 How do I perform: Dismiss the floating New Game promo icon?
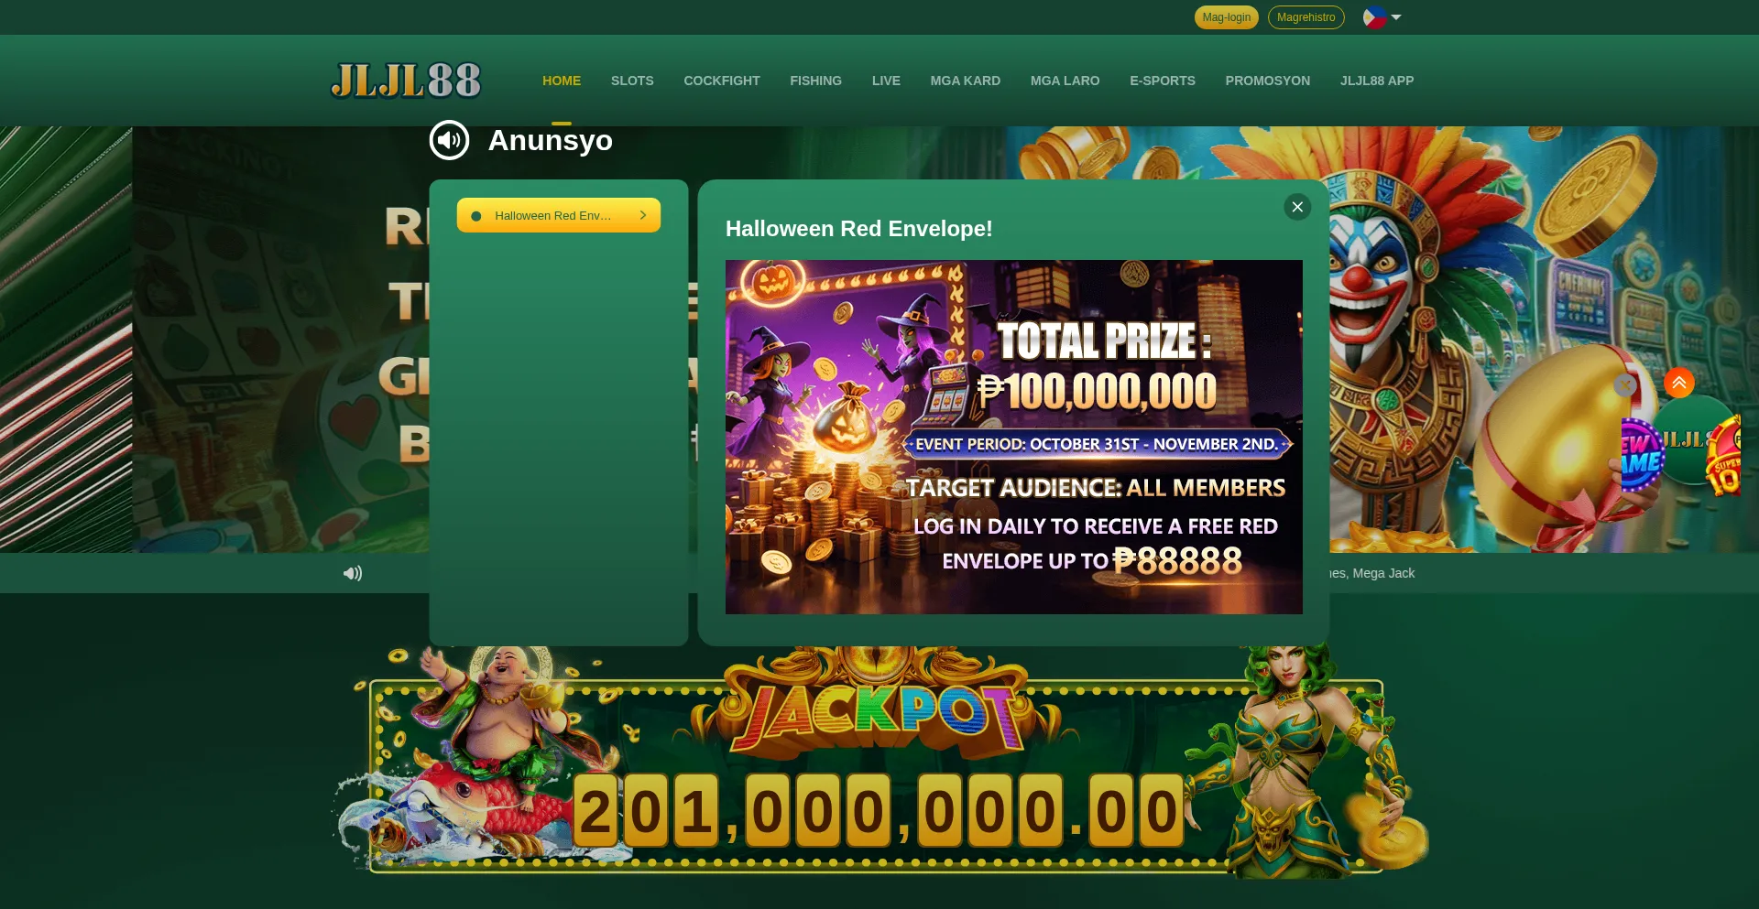(x=1625, y=385)
